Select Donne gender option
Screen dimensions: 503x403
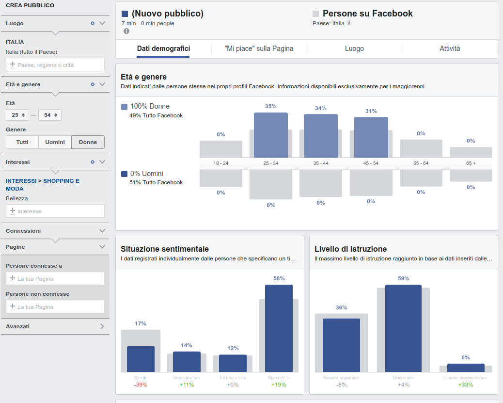click(x=88, y=142)
